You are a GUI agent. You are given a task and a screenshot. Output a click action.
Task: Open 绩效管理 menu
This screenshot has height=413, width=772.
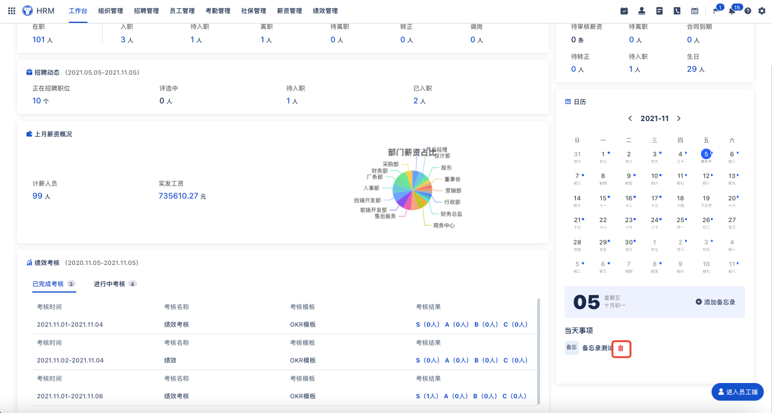325,11
